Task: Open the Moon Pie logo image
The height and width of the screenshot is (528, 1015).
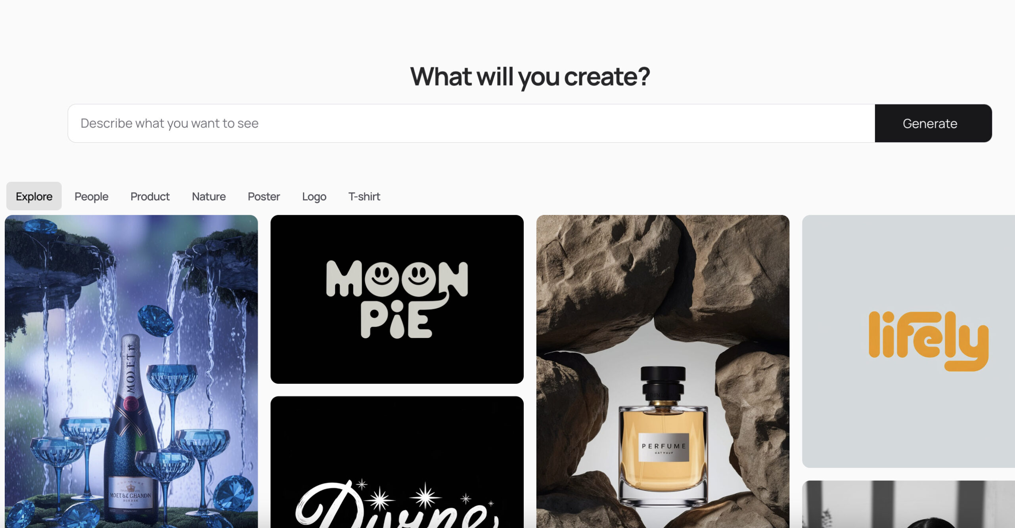Action: [397, 299]
